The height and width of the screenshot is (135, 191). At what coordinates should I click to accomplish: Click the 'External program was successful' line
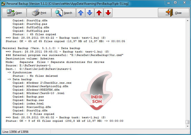coord(64,55)
